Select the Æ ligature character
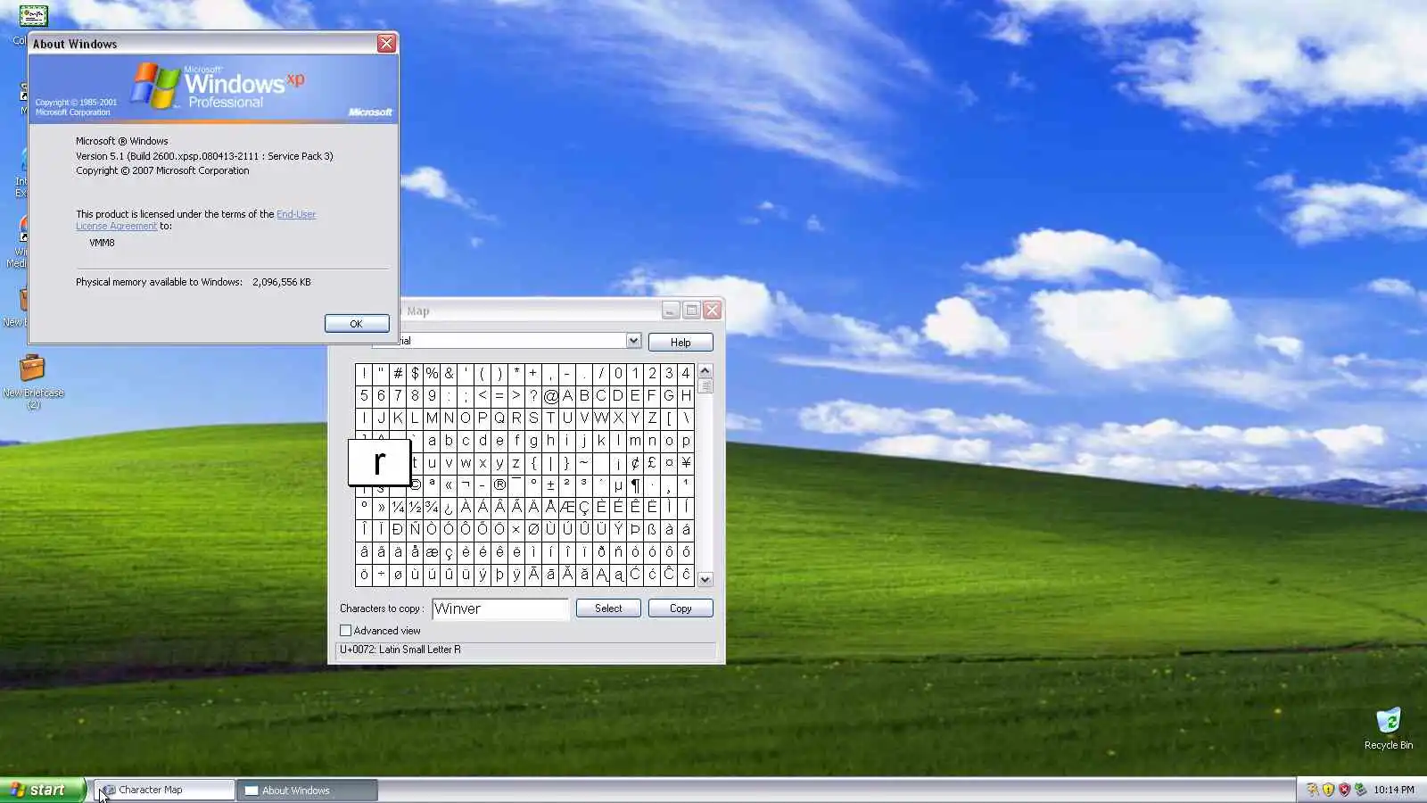Viewport: 1427px width, 803px height. click(x=567, y=507)
